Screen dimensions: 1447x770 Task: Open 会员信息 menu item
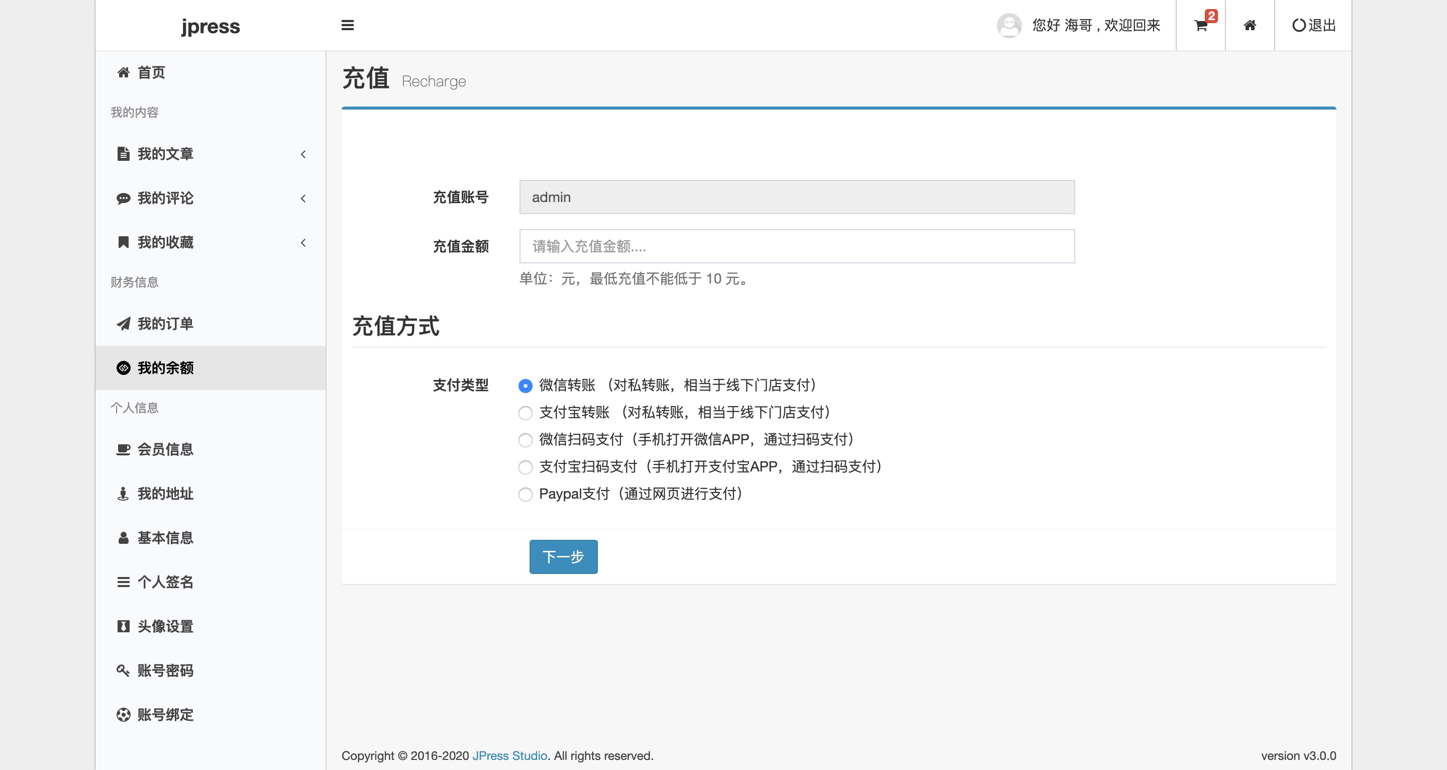pyautogui.click(x=210, y=449)
